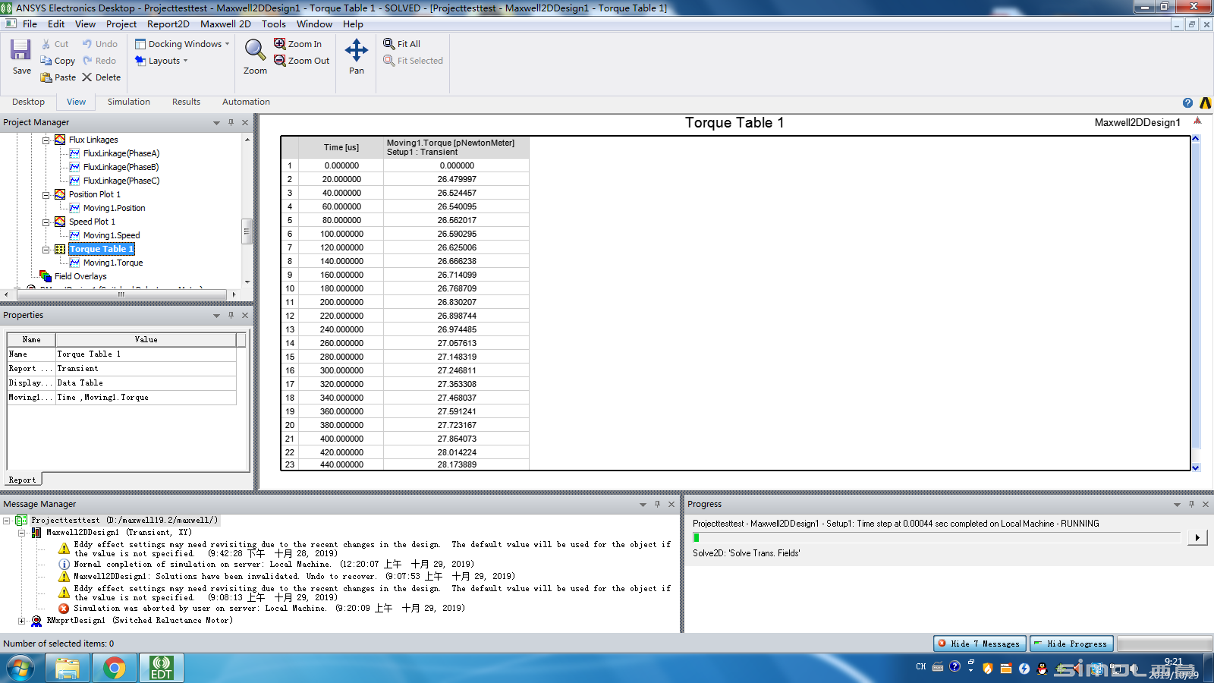This screenshot has width=1214, height=683.
Task: Switch to the Results ribbon tab
Action: tap(186, 102)
